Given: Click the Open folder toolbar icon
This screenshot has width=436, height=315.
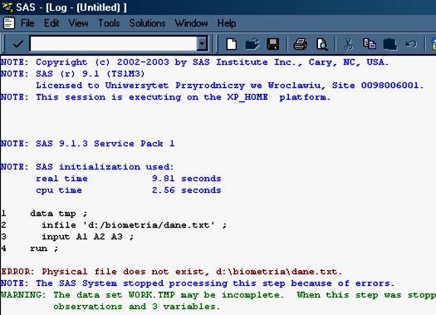Looking at the screenshot, I should pyautogui.click(x=252, y=44).
